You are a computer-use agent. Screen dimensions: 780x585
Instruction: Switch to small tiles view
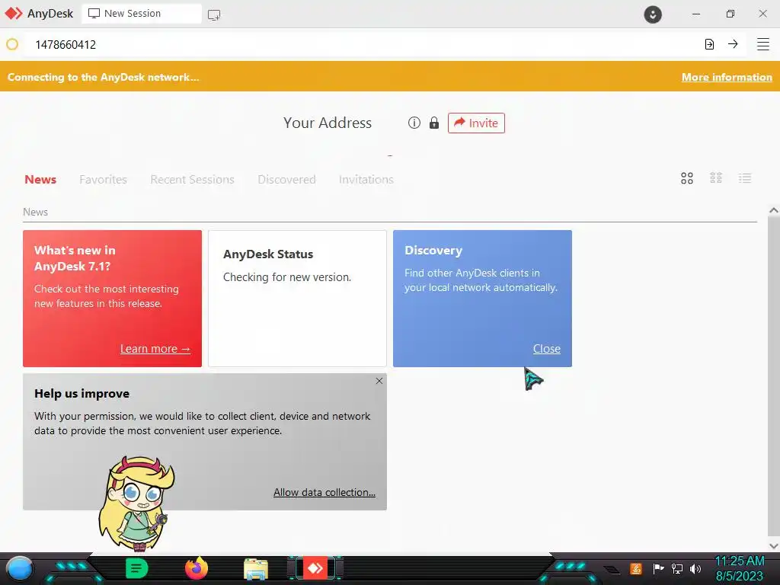click(716, 178)
